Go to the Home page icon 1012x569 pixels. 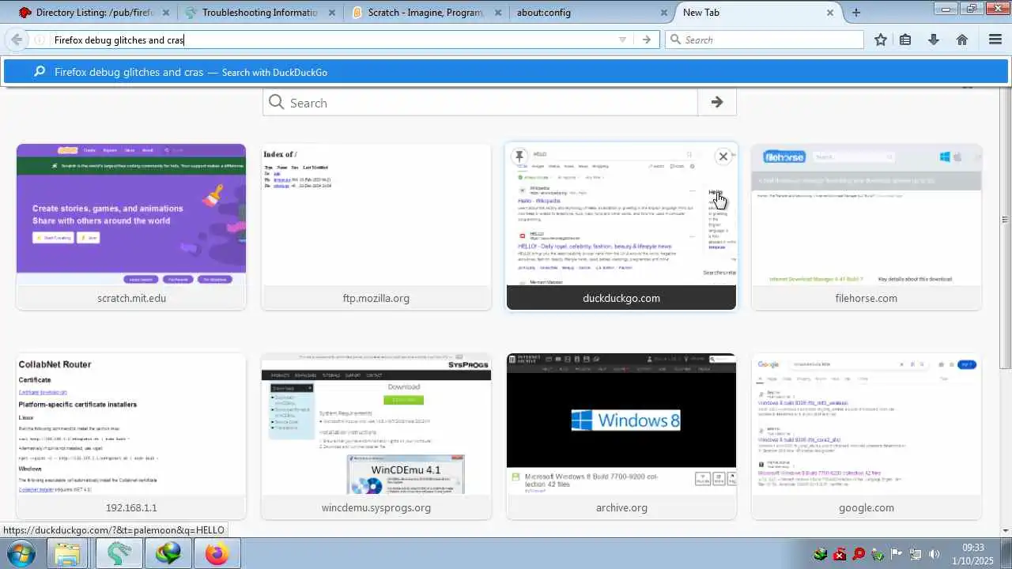point(962,40)
